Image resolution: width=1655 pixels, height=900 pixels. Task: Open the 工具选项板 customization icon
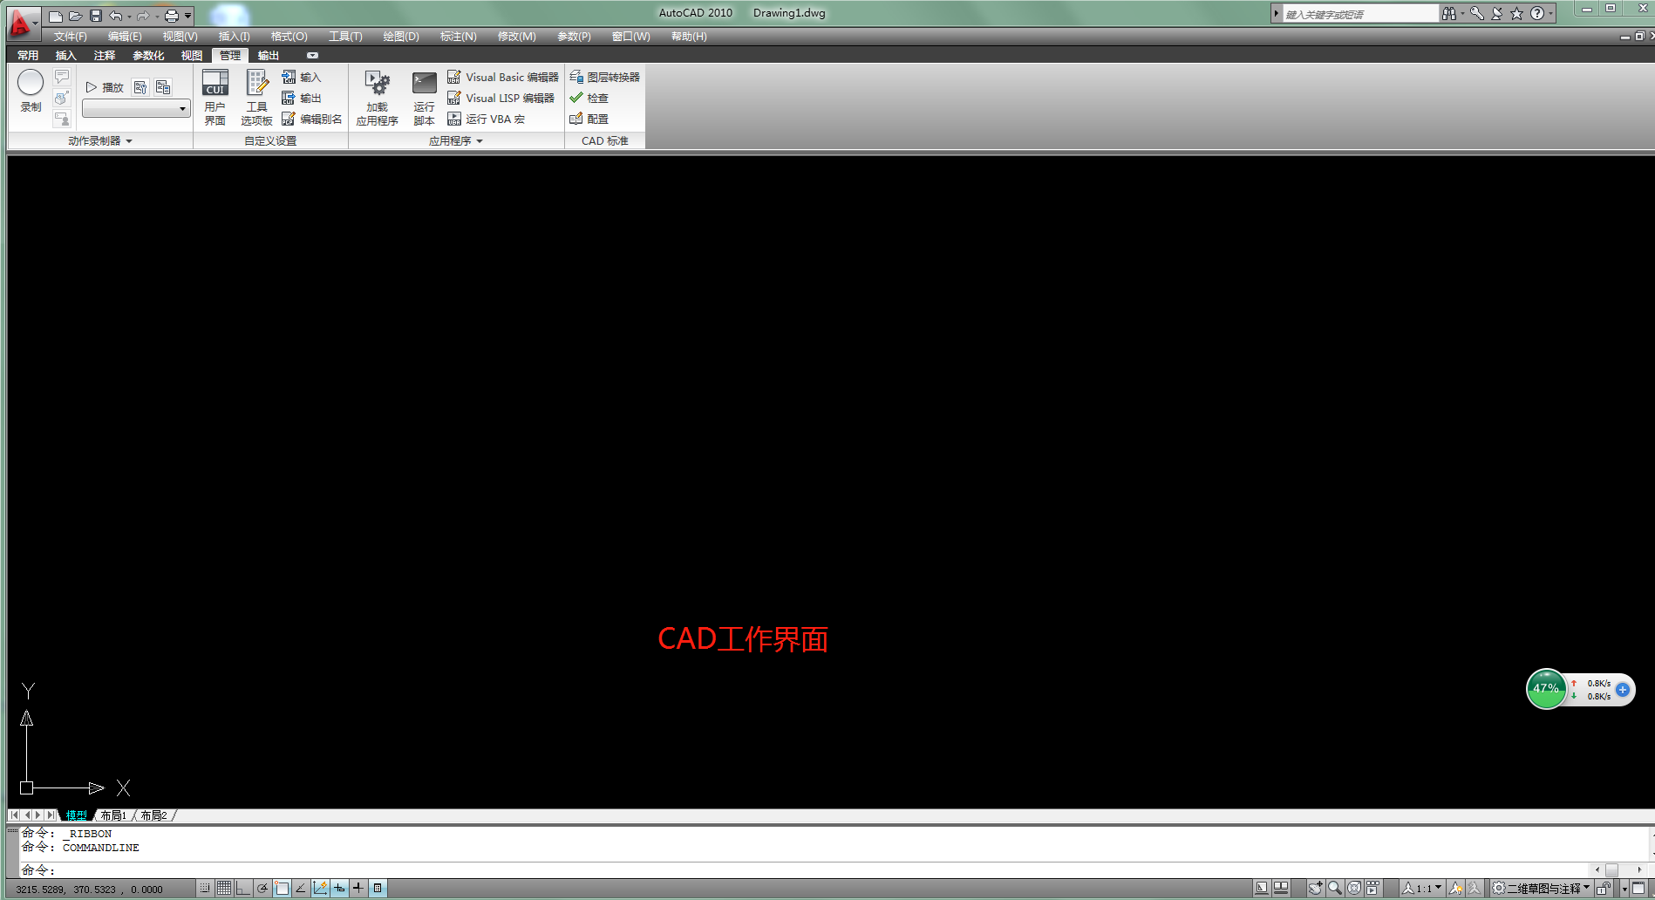pyautogui.click(x=256, y=97)
